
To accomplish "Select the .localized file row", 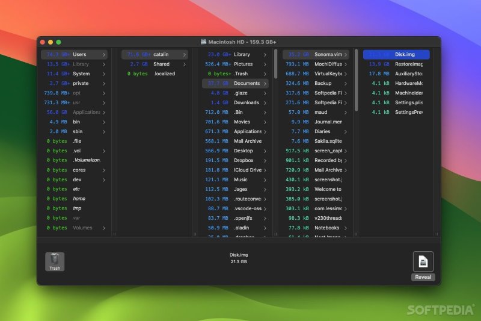I will point(155,73).
